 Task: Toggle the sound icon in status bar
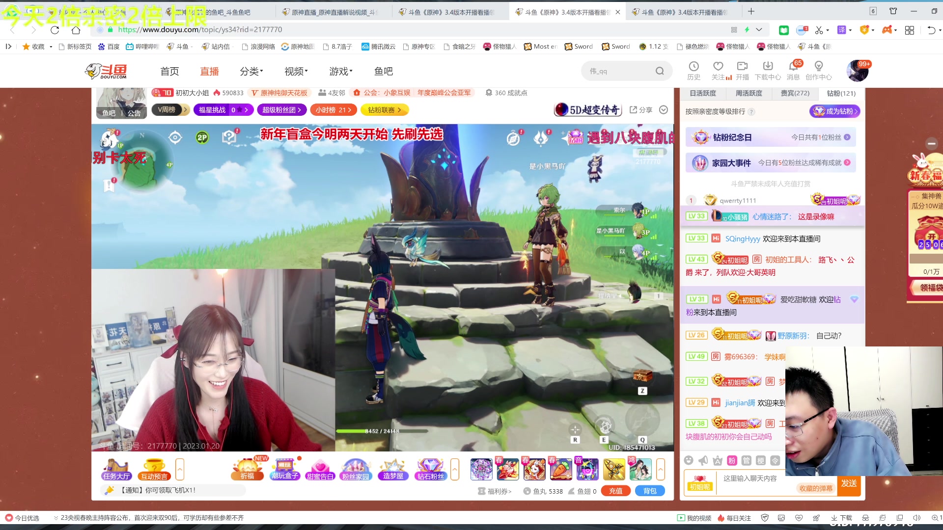click(x=916, y=518)
